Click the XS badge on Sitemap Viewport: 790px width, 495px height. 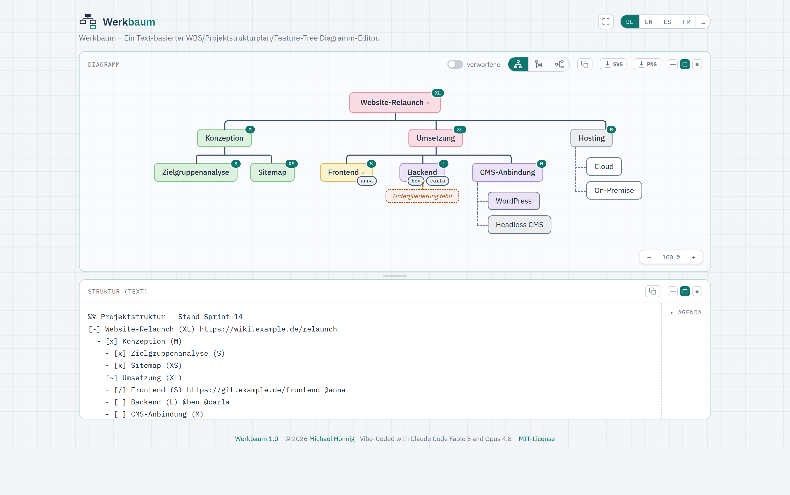(x=292, y=164)
